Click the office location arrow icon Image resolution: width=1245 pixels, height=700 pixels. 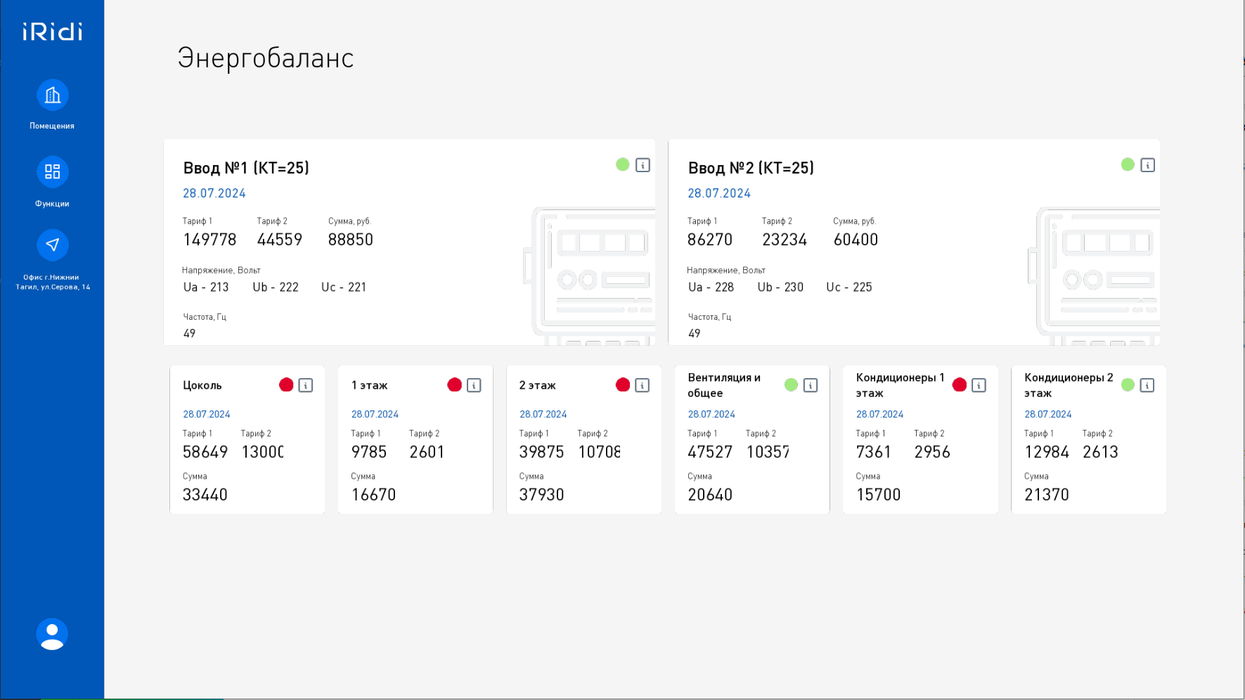pyautogui.click(x=52, y=245)
